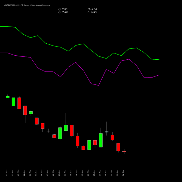Click the 26 Nov date label
The width and height of the screenshot is (182, 182).
pyautogui.click(x=88, y=173)
